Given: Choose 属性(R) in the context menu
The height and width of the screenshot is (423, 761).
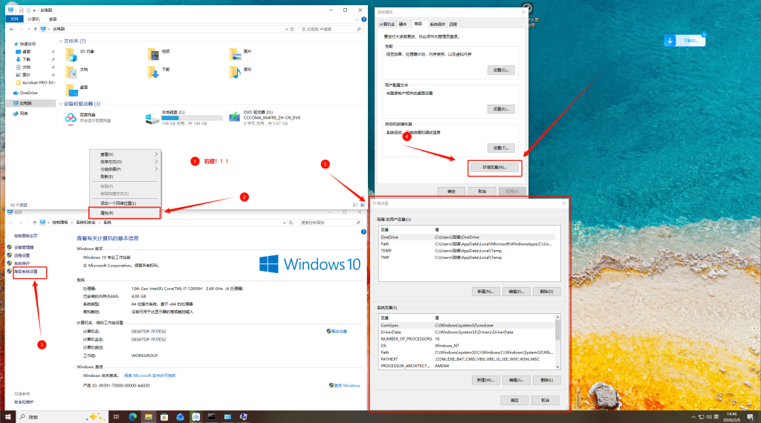Looking at the screenshot, I should [124, 213].
